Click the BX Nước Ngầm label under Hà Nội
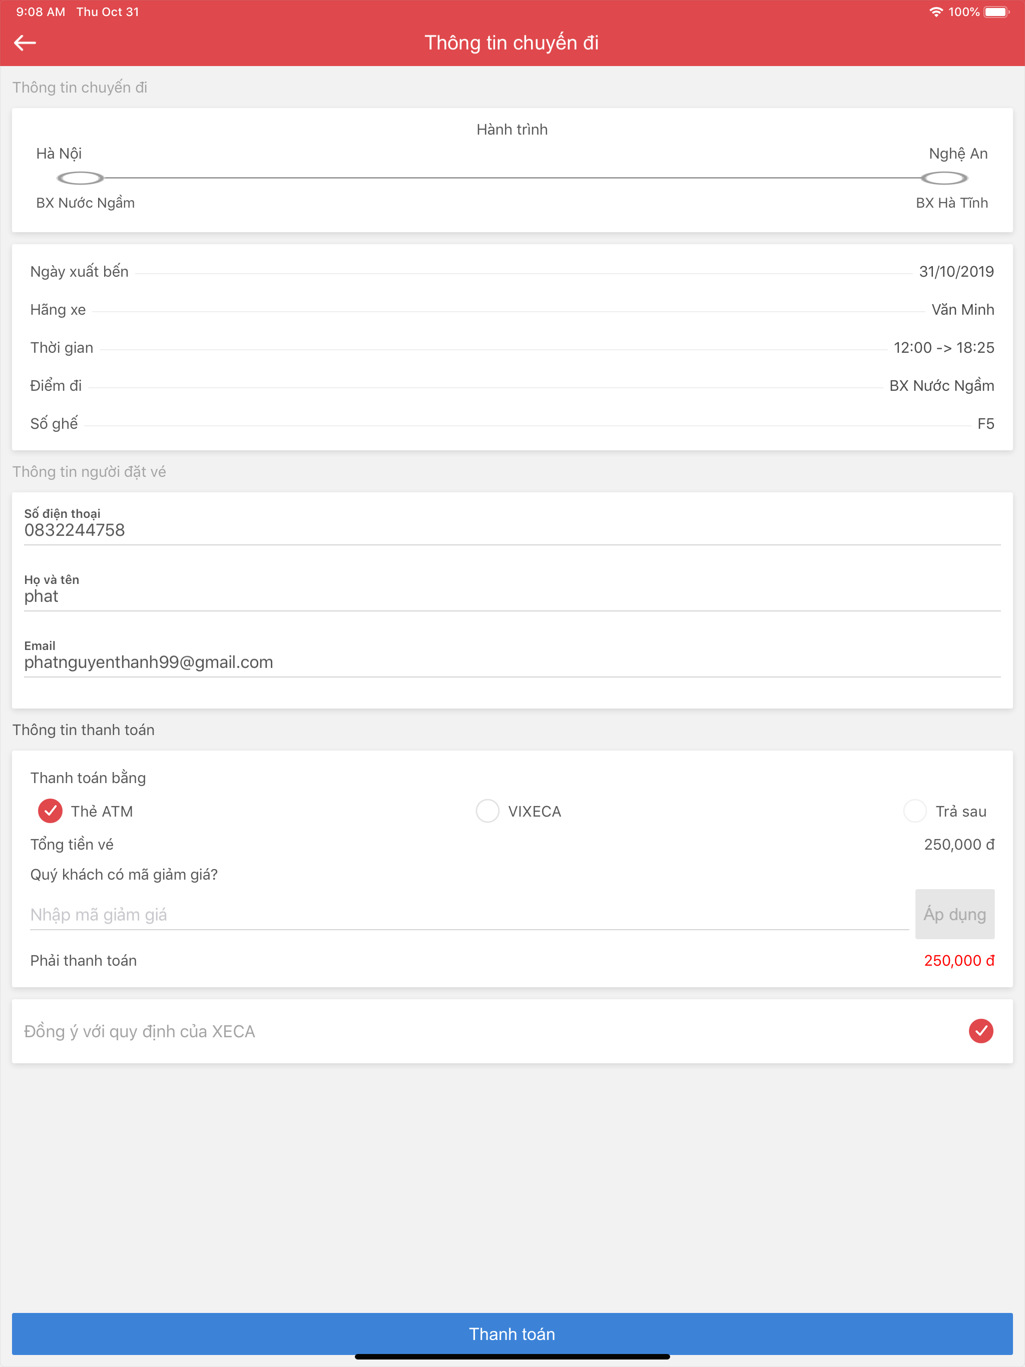The image size is (1025, 1367). coord(85,203)
